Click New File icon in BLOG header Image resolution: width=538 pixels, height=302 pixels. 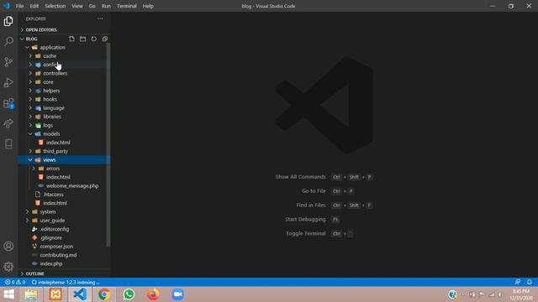click(71, 39)
